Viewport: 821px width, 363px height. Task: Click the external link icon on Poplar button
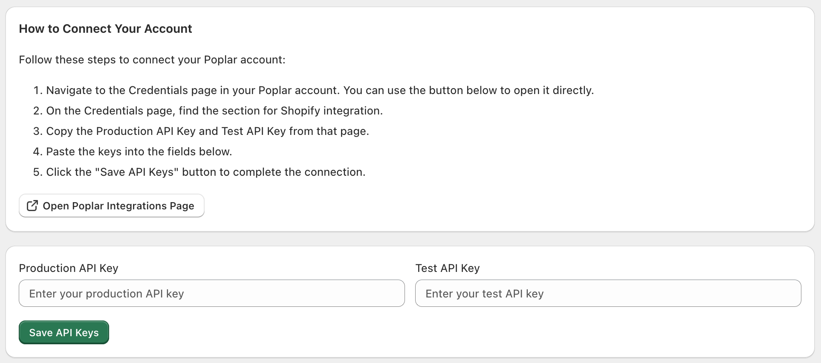click(x=32, y=206)
